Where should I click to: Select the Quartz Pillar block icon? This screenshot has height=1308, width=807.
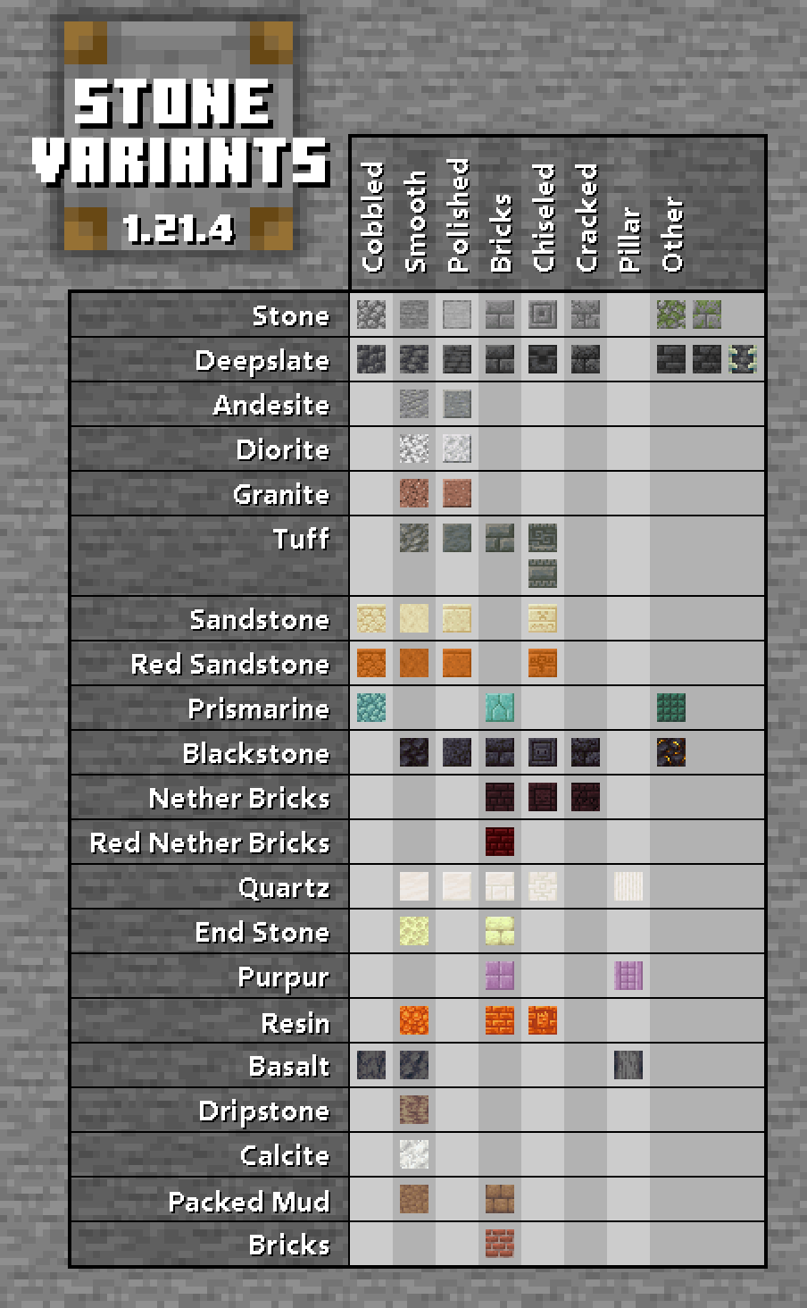click(628, 886)
